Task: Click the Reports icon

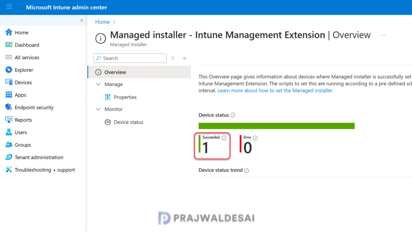Action: pos(9,120)
